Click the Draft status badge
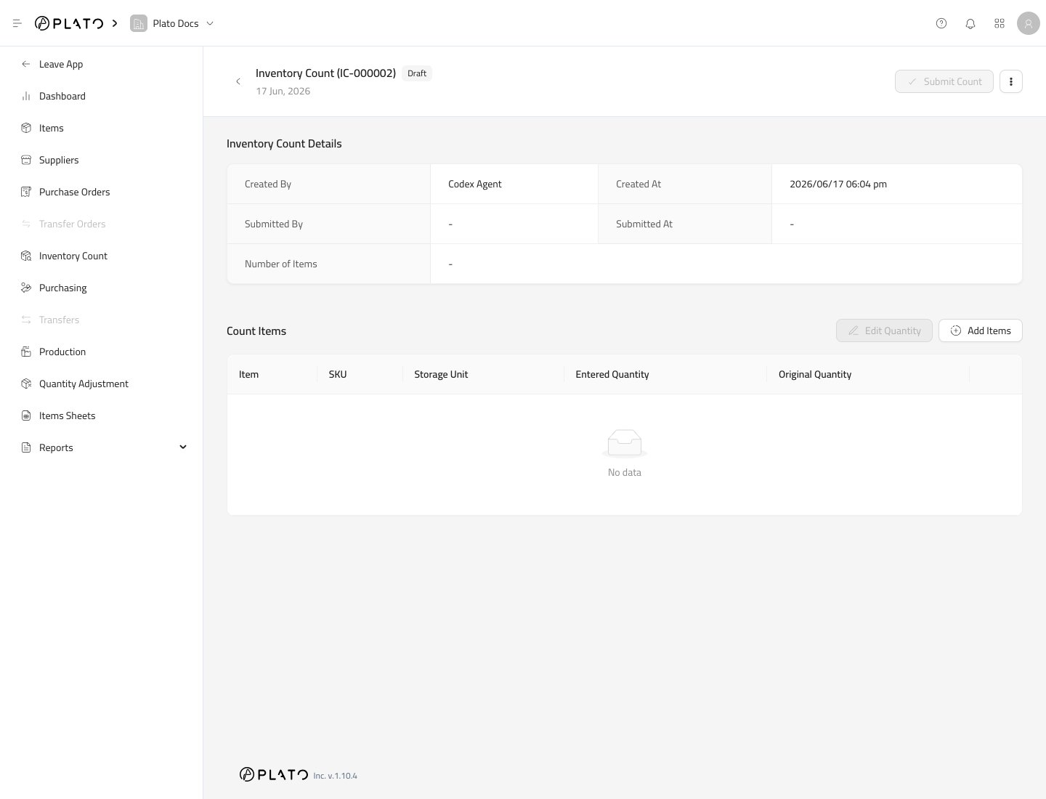The height and width of the screenshot is (799, 1046). 417,73
